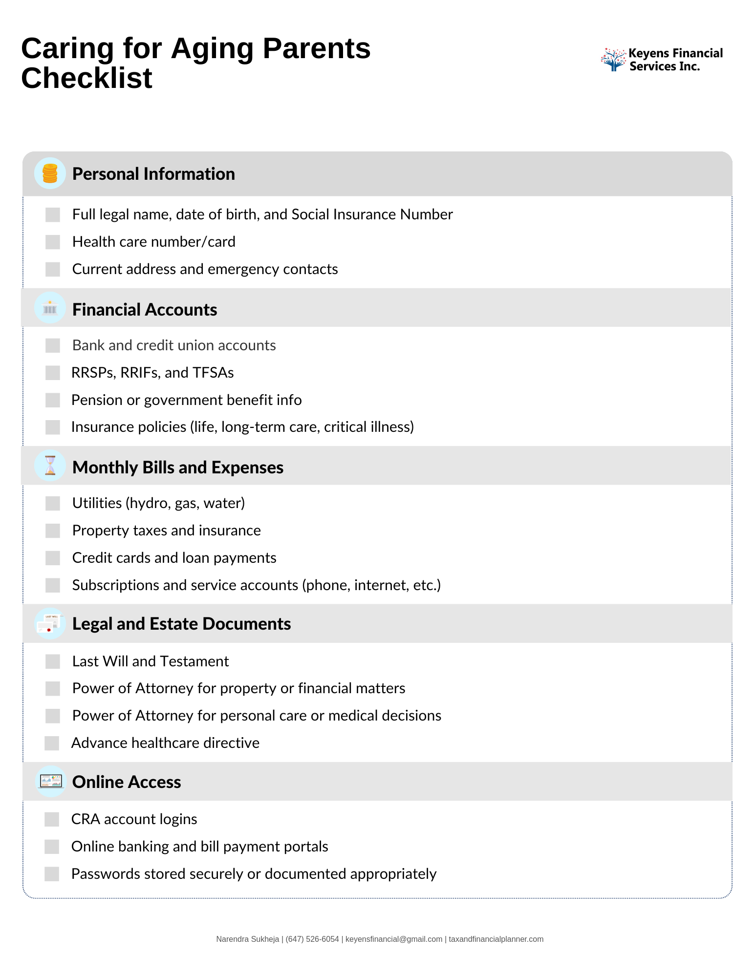
Task: Click the gold coins stack icon
Action: pyautogui.click(x=50, y=173)
